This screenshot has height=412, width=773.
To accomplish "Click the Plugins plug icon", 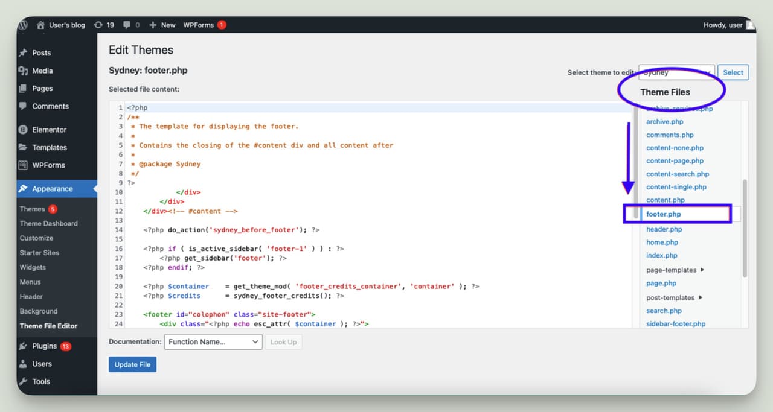I will pos(23,346).
